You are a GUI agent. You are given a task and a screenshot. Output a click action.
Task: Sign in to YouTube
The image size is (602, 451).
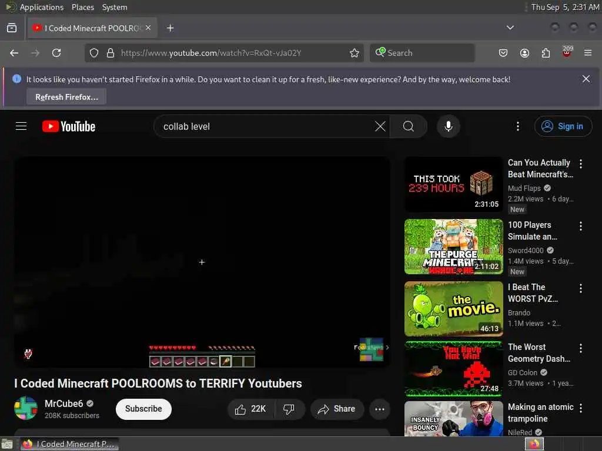coord(563,126)
